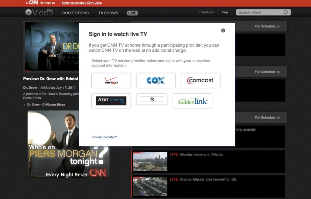This screenshot has width=311, height=199.
Task: Click the 'Sign in to watch live TV' heading
Action: [x=118, y=34]
